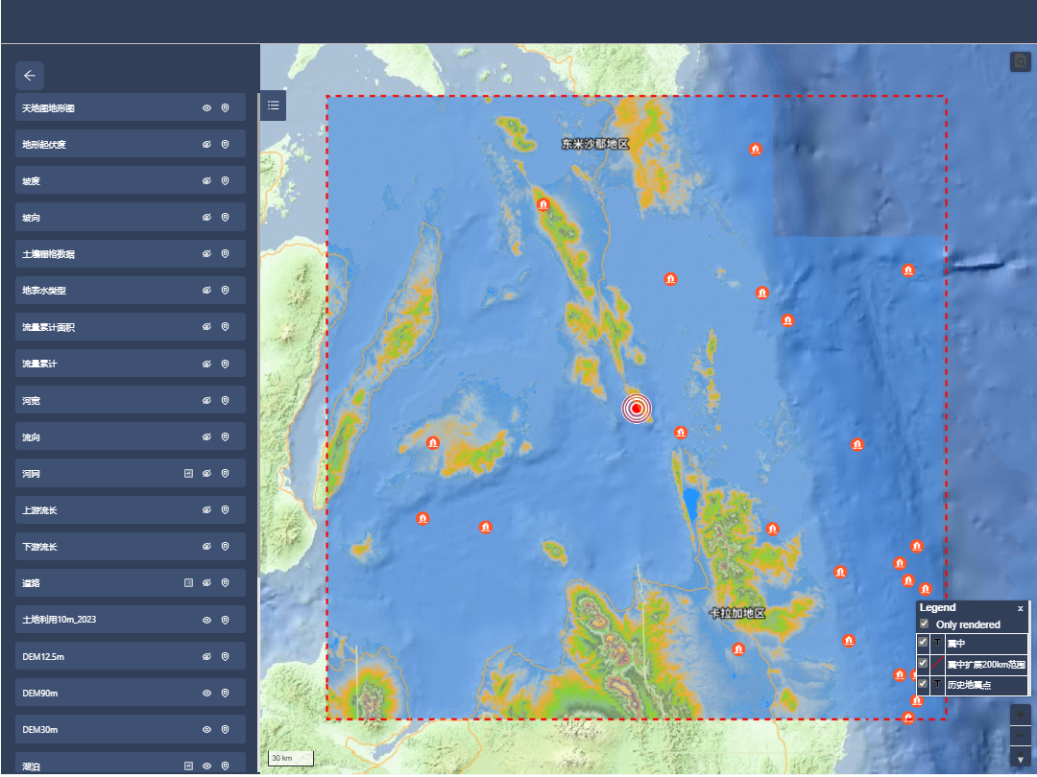This screenshot has width=1037, height=777.
Task: Locate the 地表水类型 layer with pin icon
Action: pyautogui.click(x=225, y=290)
